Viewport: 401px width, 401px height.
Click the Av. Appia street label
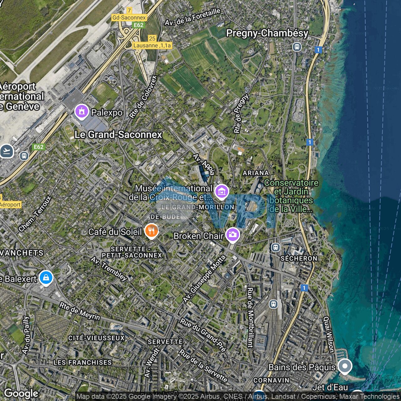coord(204,164)
